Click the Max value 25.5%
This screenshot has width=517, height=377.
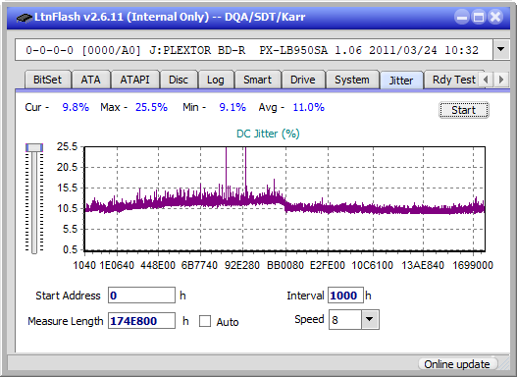pos(151,107)
